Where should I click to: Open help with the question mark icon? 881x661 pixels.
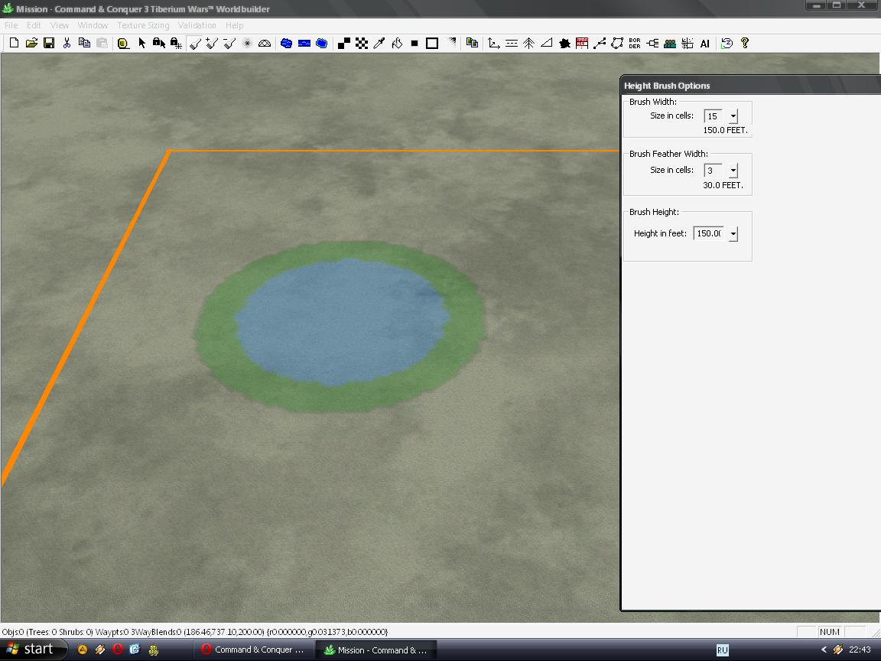[745, 44]
